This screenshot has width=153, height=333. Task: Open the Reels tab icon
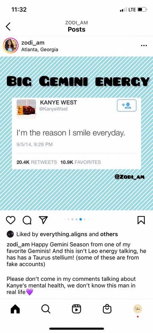77,309
